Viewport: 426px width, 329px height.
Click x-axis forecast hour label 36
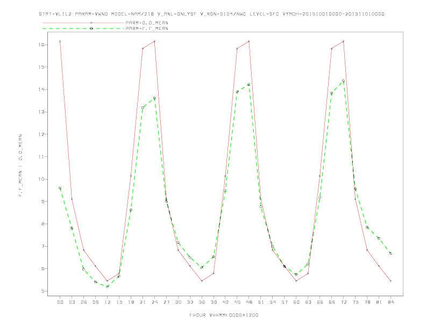[202, 302]
